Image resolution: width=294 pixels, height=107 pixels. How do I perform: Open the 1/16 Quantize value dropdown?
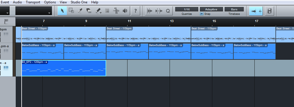coord(187,9)
